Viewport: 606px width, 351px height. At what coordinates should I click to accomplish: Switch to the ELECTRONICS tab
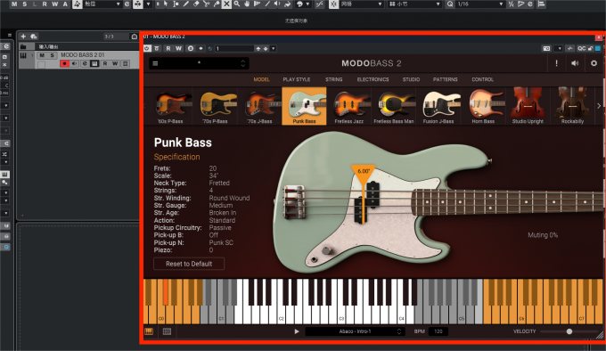pos(373,79)
